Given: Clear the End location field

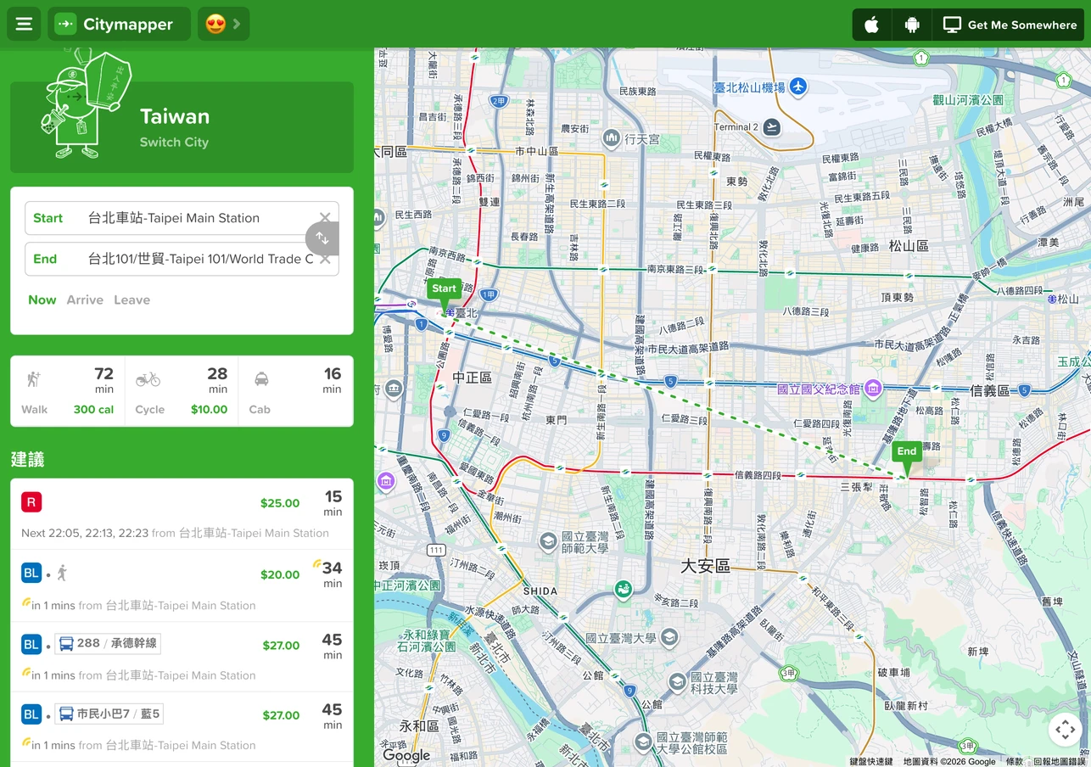Looking at the screenshot, I should click(x=325, y=260).
